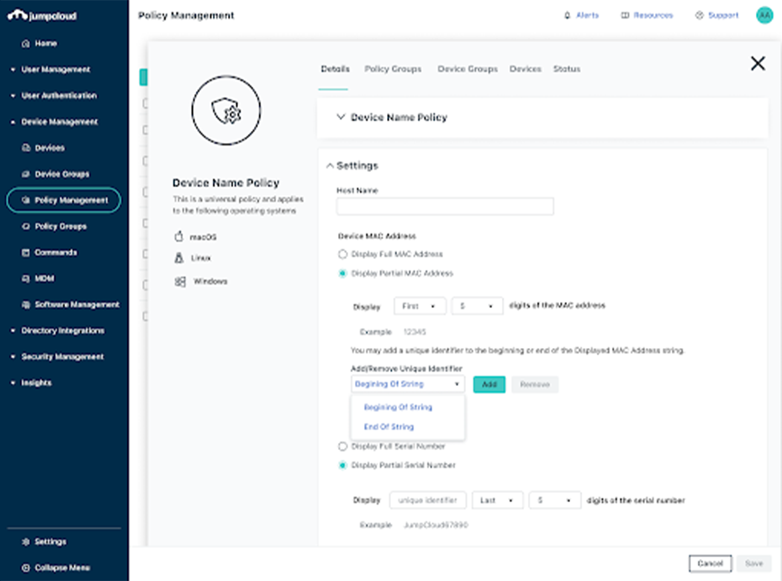Screen dimensions: 782x581
Task: Open the serial number digits count dropdown
Action: tap(555, 500)
